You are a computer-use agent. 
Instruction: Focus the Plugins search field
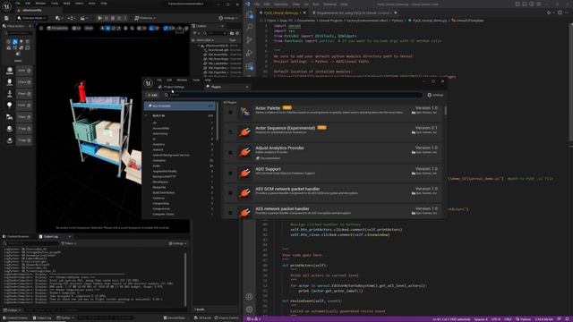[x=293, y=95]
